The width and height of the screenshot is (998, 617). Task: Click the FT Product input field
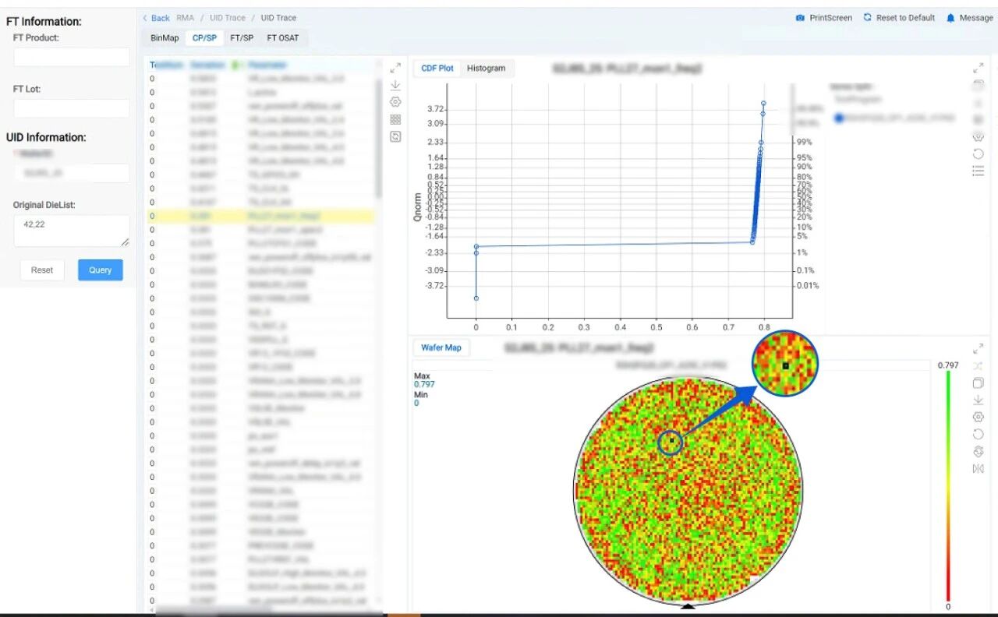[72, 58]
